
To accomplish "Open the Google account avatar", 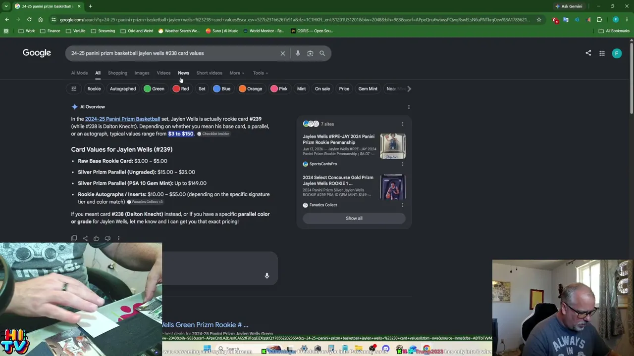I will tap(617, 53).
